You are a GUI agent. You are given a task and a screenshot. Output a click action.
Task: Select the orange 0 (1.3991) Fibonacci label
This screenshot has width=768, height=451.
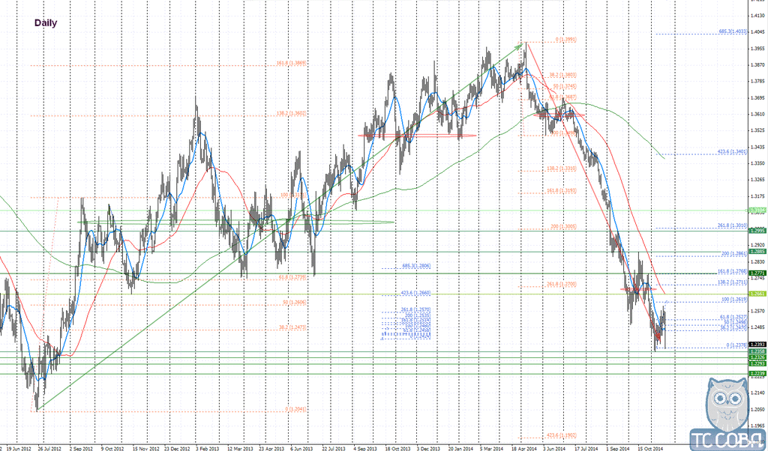click(x=565, y=40)
